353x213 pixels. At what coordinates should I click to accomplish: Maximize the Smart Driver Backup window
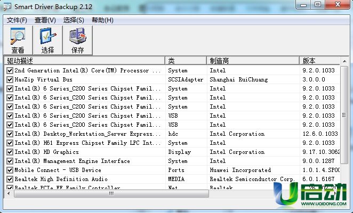click(x=318, y=4)
